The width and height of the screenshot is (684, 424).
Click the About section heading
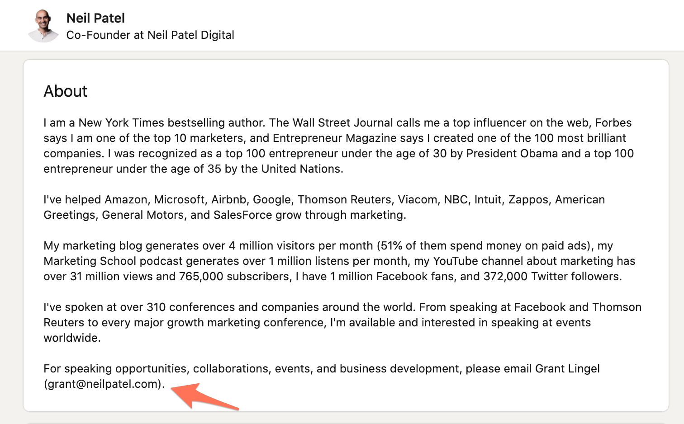point(65,91)
